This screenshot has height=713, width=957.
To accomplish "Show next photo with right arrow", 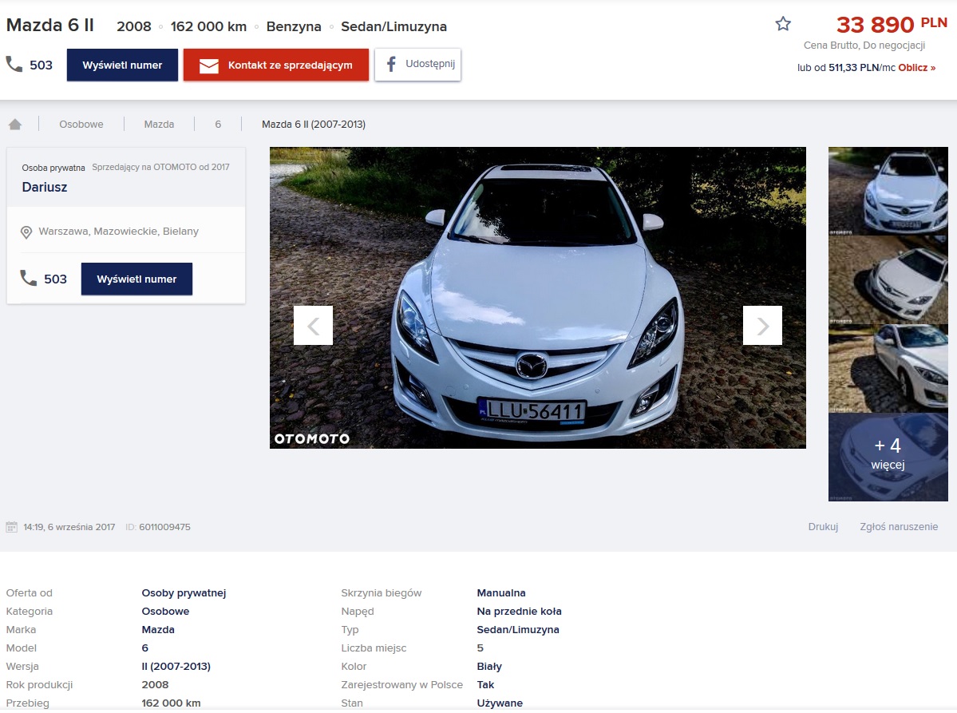I will (x=762, y=326).
